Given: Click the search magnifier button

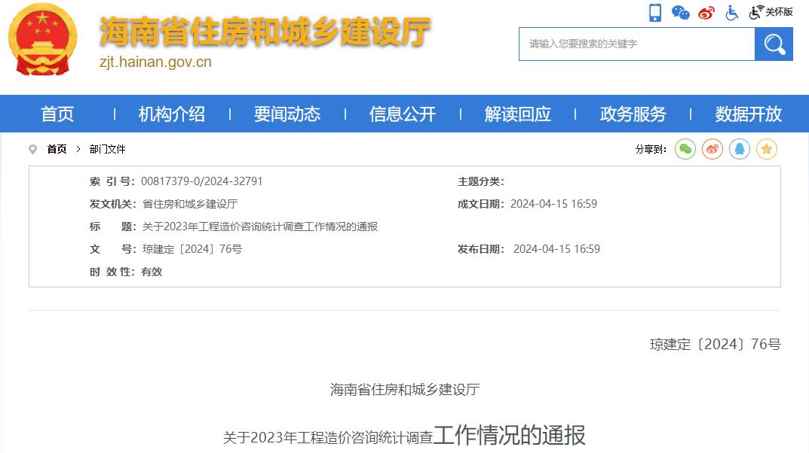Looking at the screenshot, I should click(774, 44).
